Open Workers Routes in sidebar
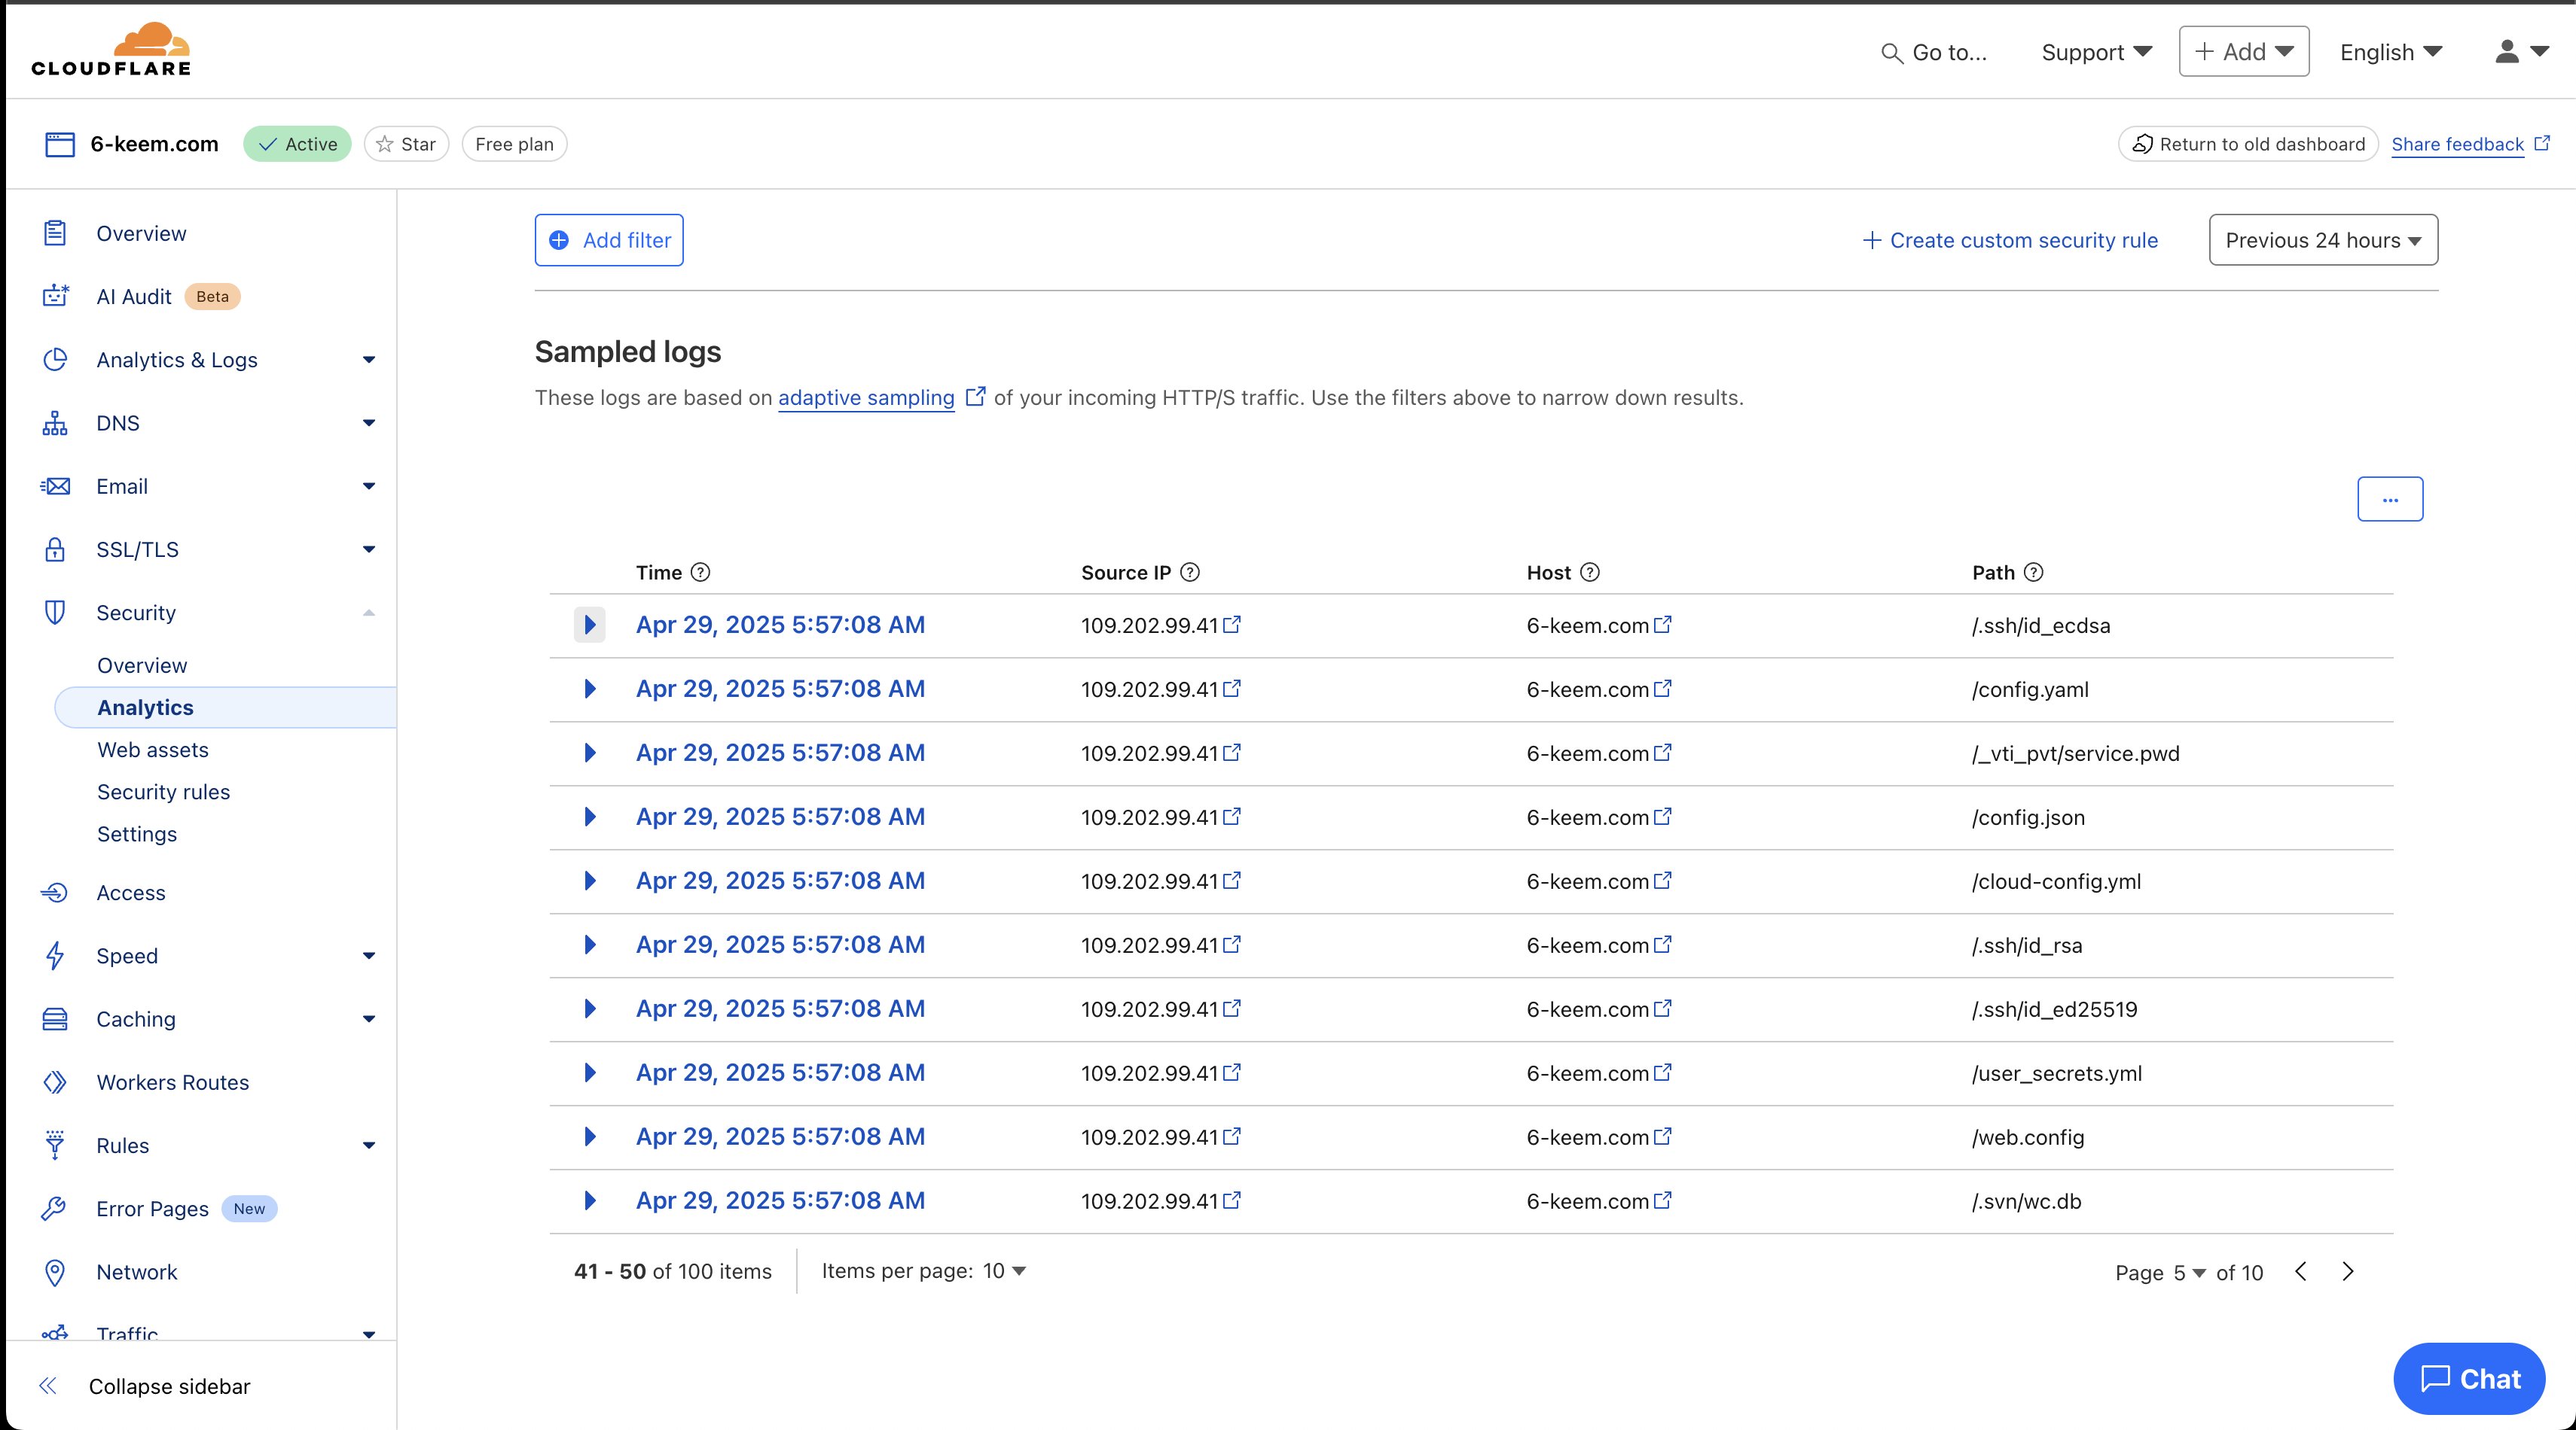Viewport: 2576px width, 1430px height. click(172, 1082)
